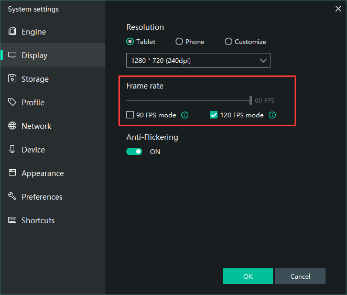
Task: Select the Phone resolution radio button
Action: pos(179,41)
